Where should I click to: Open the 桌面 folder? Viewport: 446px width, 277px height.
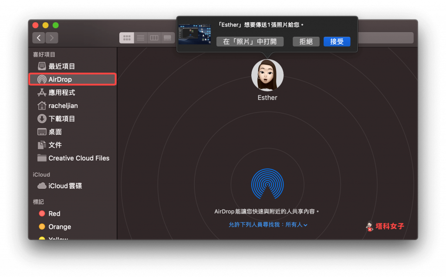click(56, 131)
